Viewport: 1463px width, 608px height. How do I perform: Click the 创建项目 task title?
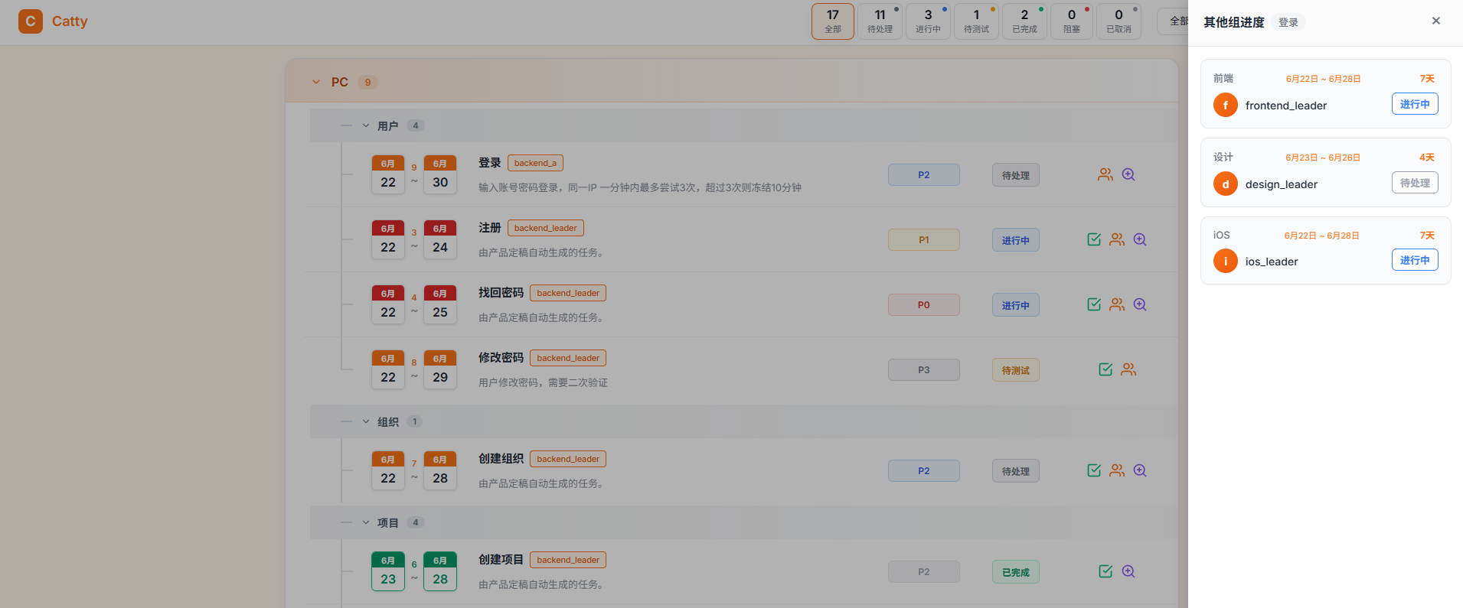(x=501, y=560)
